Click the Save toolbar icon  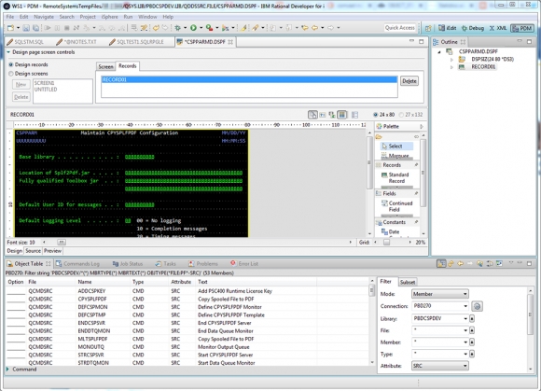(26, 28)
